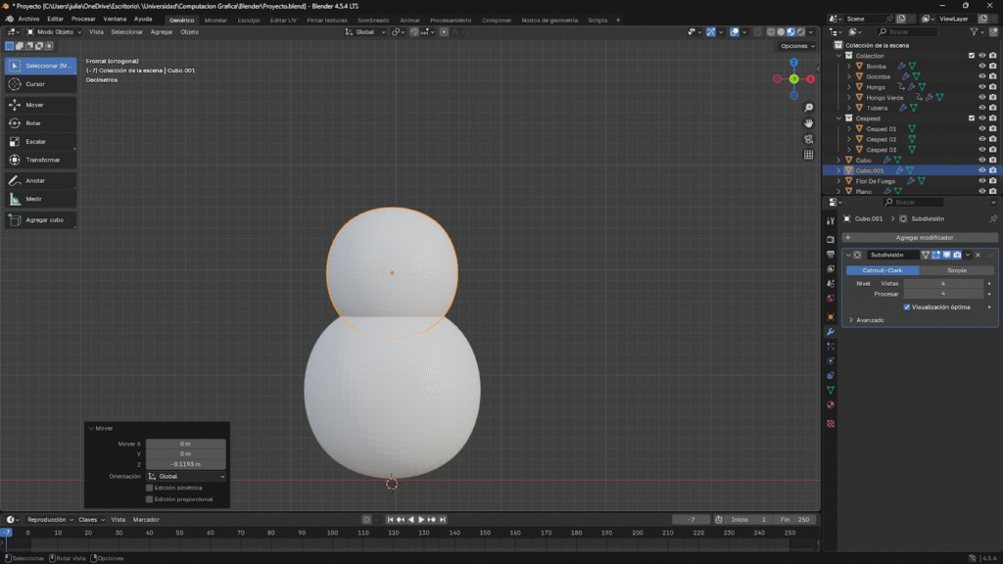Click the Nivel Vistas value field
Viewport: 1003px width, 564px height.
click(x=942, y=283)
